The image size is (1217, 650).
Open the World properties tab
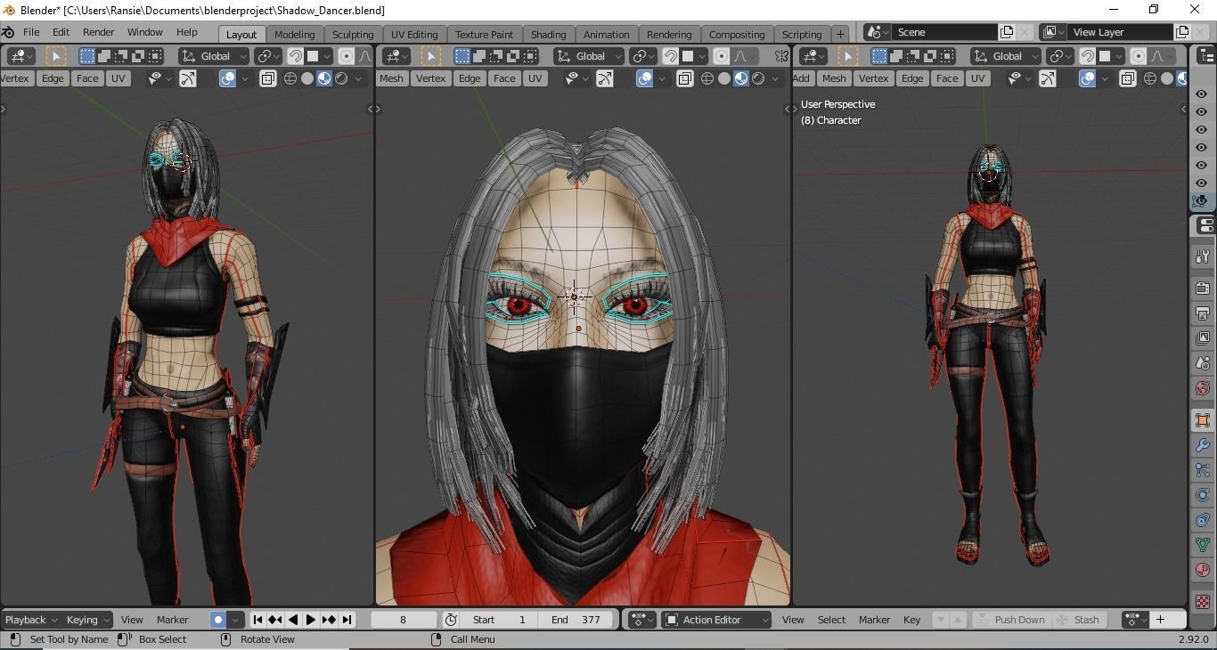pyautogui.click(x=1202, y=388)
